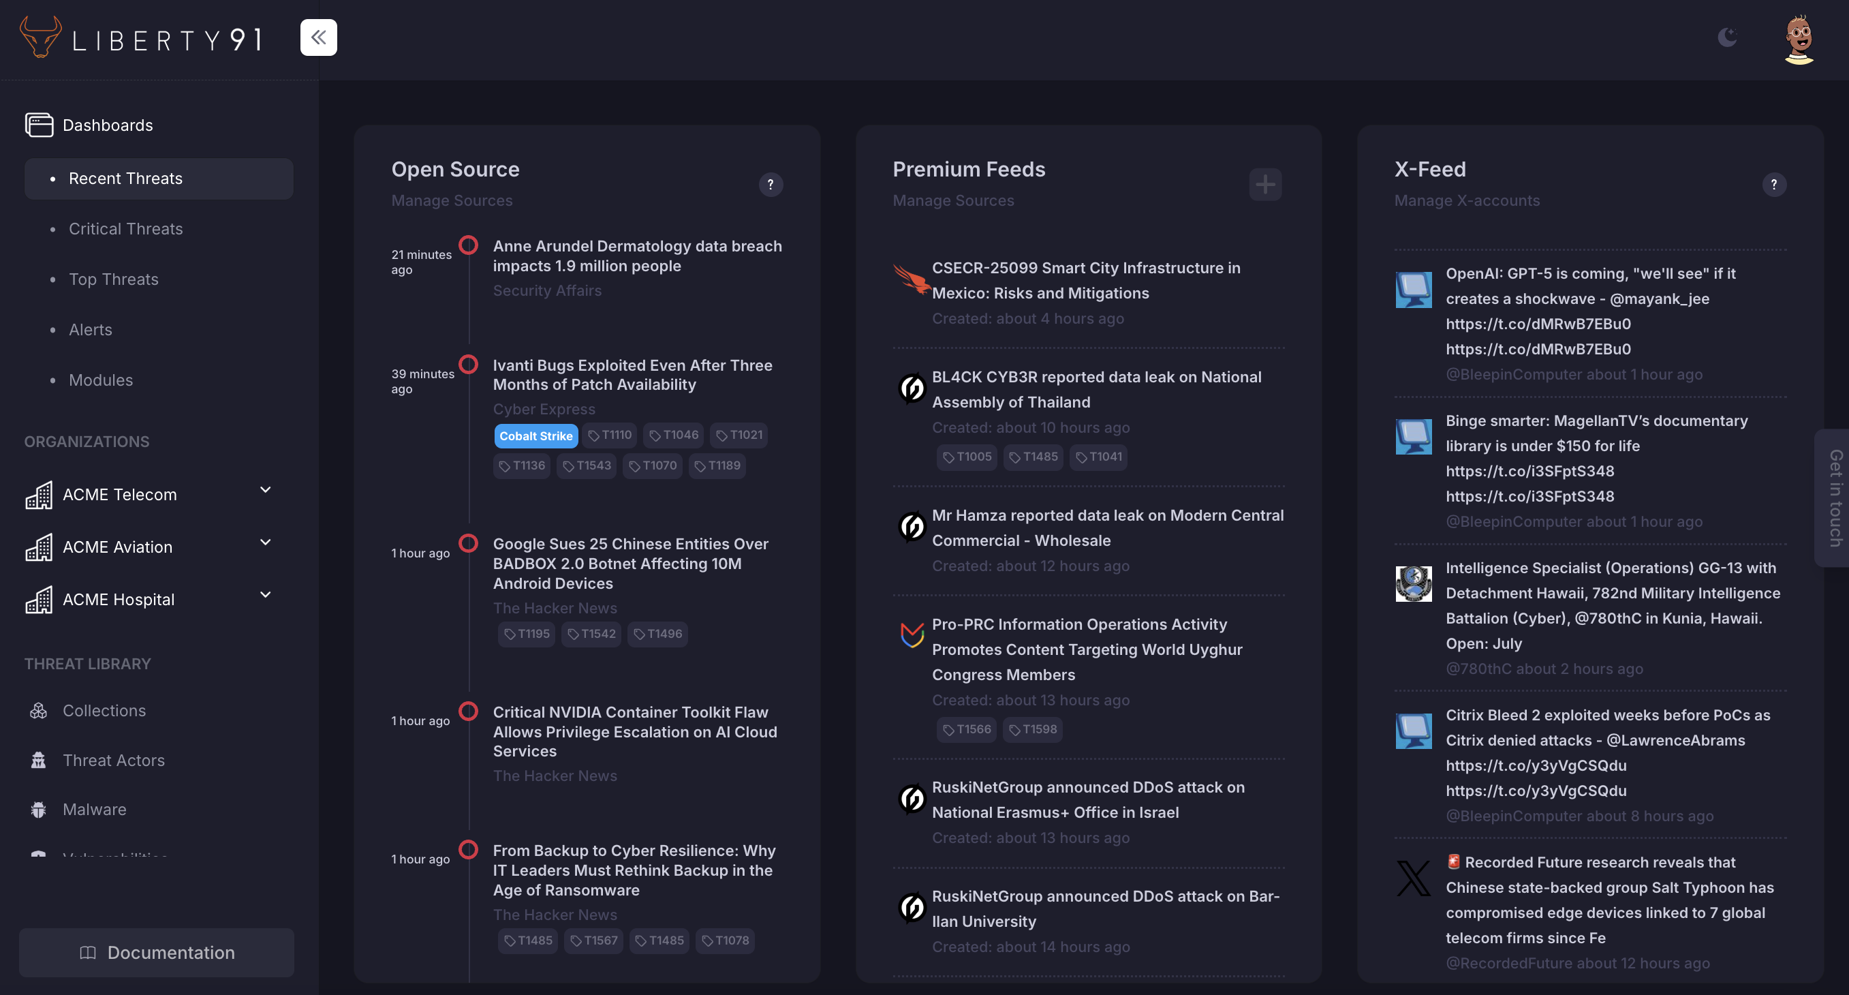Click timeline marker for Anne Arundel breach

469,245
